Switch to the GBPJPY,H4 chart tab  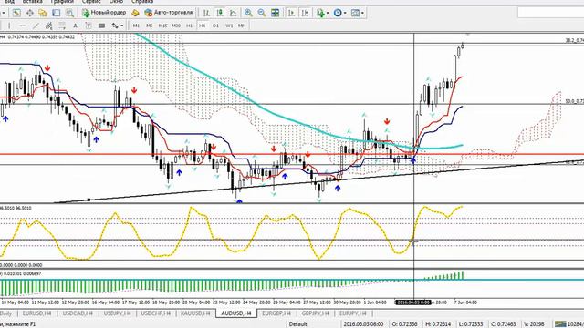(x=316, y=313)
